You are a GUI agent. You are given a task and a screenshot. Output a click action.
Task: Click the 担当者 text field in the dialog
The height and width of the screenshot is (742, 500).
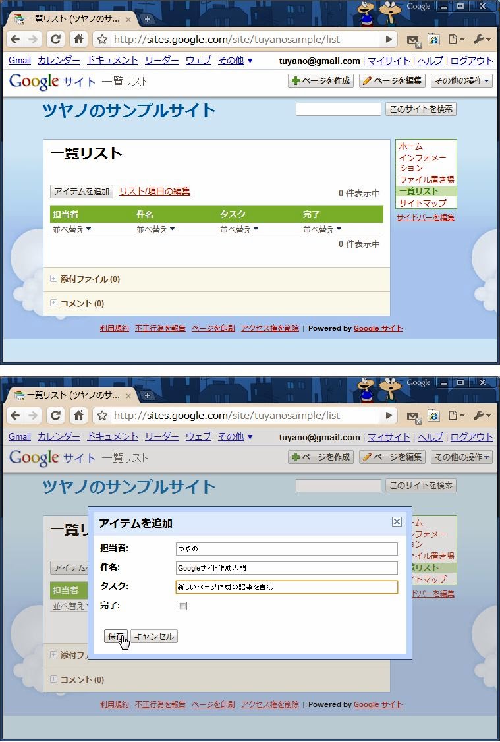tap(287, 549)
